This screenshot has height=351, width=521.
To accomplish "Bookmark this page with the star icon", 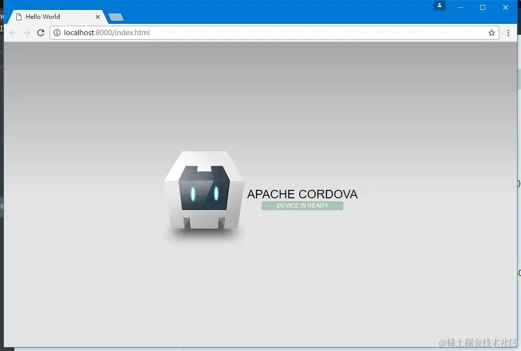I will [x=492, y=33].
